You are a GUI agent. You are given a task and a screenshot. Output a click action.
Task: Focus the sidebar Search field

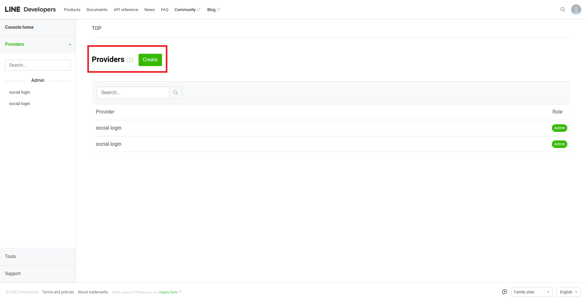(x=38, y=65)
